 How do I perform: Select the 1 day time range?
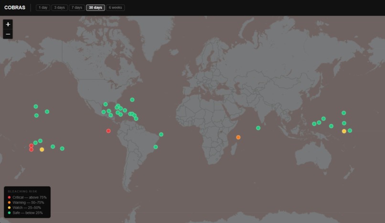click(43, 8)
